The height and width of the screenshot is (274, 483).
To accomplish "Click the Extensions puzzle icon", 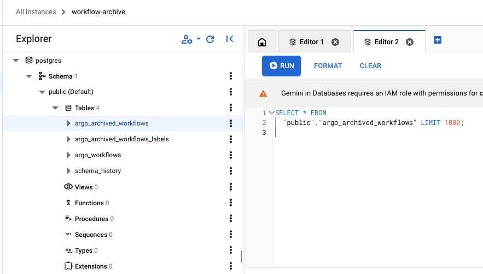I will (x=68, y=266).
